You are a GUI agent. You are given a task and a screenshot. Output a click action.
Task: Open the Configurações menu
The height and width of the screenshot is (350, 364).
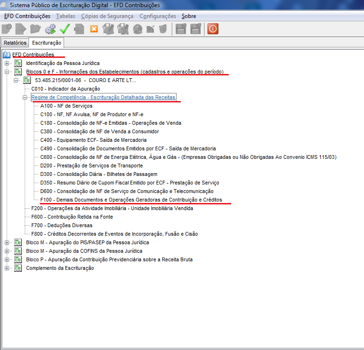point(158,16)
